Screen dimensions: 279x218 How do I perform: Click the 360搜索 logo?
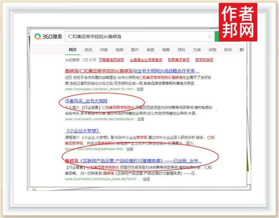coord(48,37)
